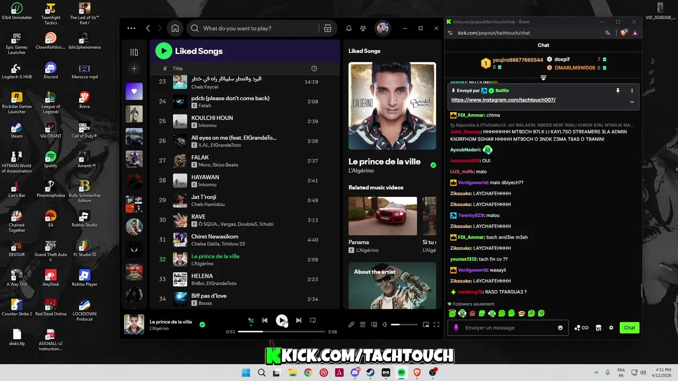
Task: Open Spotify notifications bell
Action: [x=349, y=29]
